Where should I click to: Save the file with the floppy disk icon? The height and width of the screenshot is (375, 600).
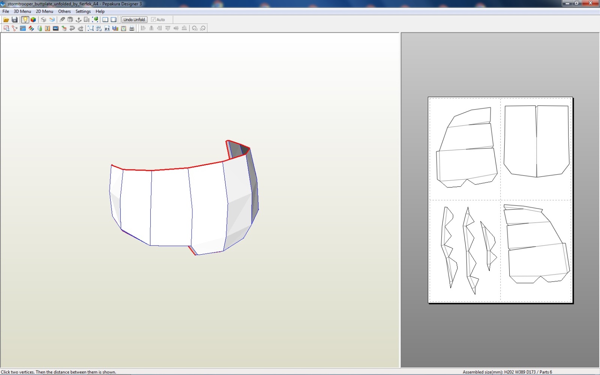15,19
